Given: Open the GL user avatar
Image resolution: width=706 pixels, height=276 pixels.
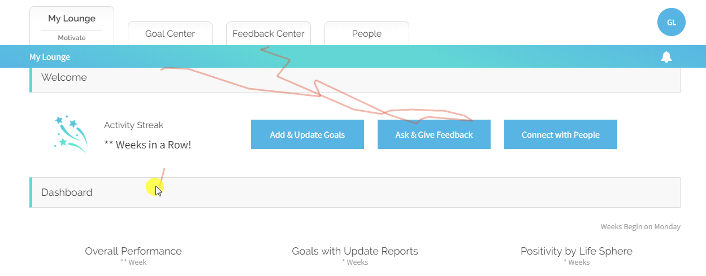Looking at the screenshot, I should click(672, 23).
